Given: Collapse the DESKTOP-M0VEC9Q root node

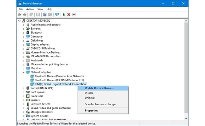Looking at the screenshot, I should coord(19,20).
